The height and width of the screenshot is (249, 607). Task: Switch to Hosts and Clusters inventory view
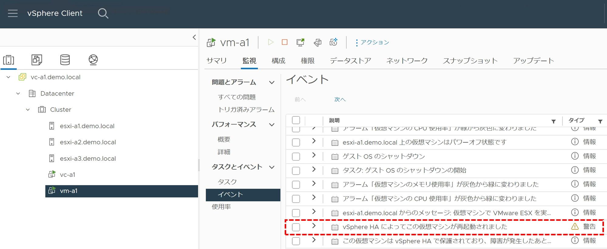[8, 60]
